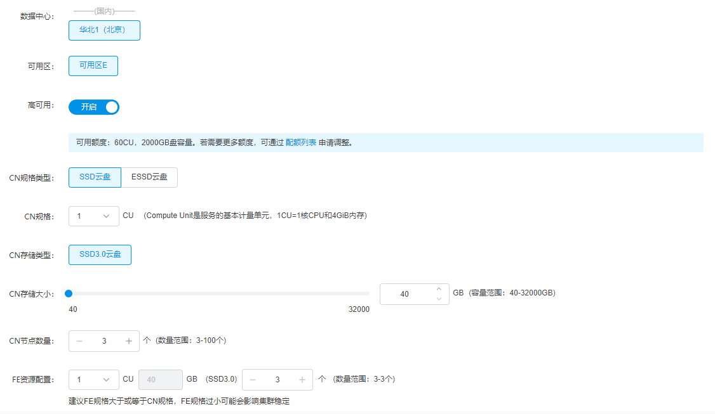This screenshot has width=715, height=414.
Task: Open the CN规格 CU dropdown
Action: (94, 216)
